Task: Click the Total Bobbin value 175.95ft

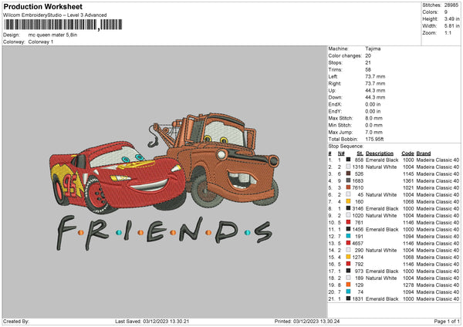Action: coord(374,140)
